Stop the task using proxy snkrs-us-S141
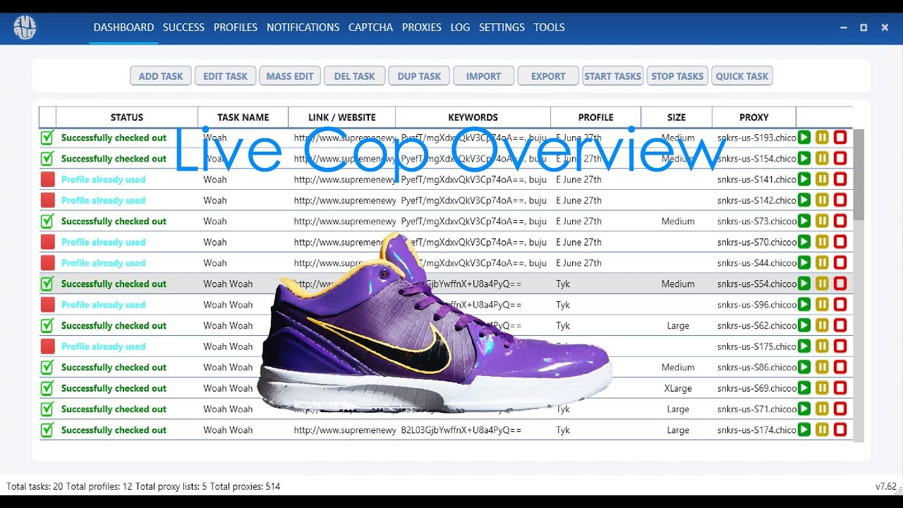This screenshot has width=903, height=508. [x=840, y=179]
